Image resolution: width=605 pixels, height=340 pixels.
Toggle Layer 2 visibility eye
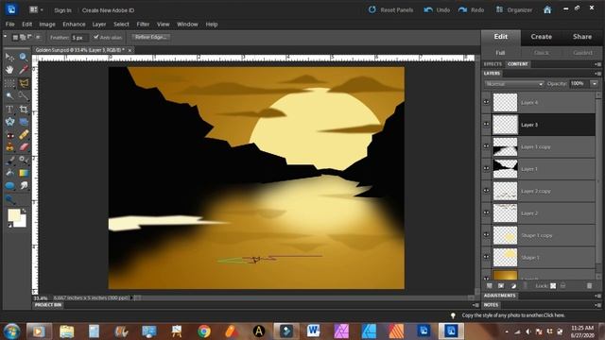pyautogui.click(x=486, y=212)
